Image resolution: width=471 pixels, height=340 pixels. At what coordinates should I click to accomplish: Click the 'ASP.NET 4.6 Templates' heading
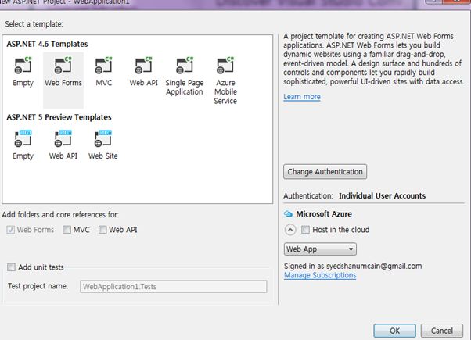click(47, 44)
